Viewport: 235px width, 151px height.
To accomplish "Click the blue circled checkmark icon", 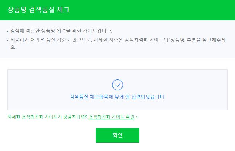I will pos(117,85).
